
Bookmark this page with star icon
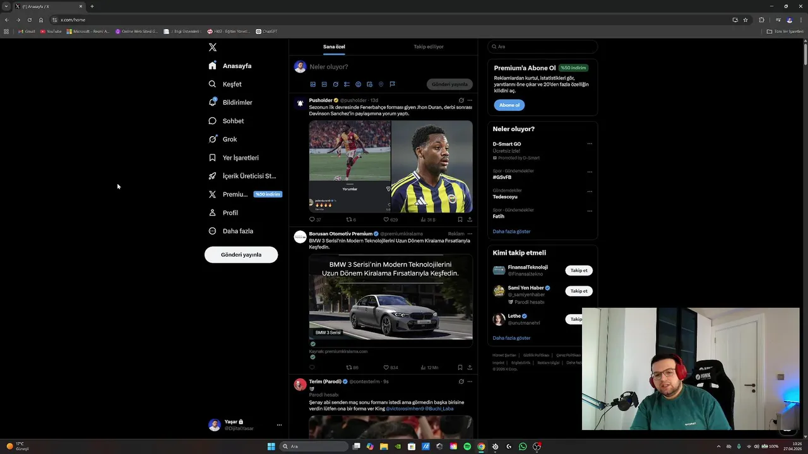tap(746, 20)
